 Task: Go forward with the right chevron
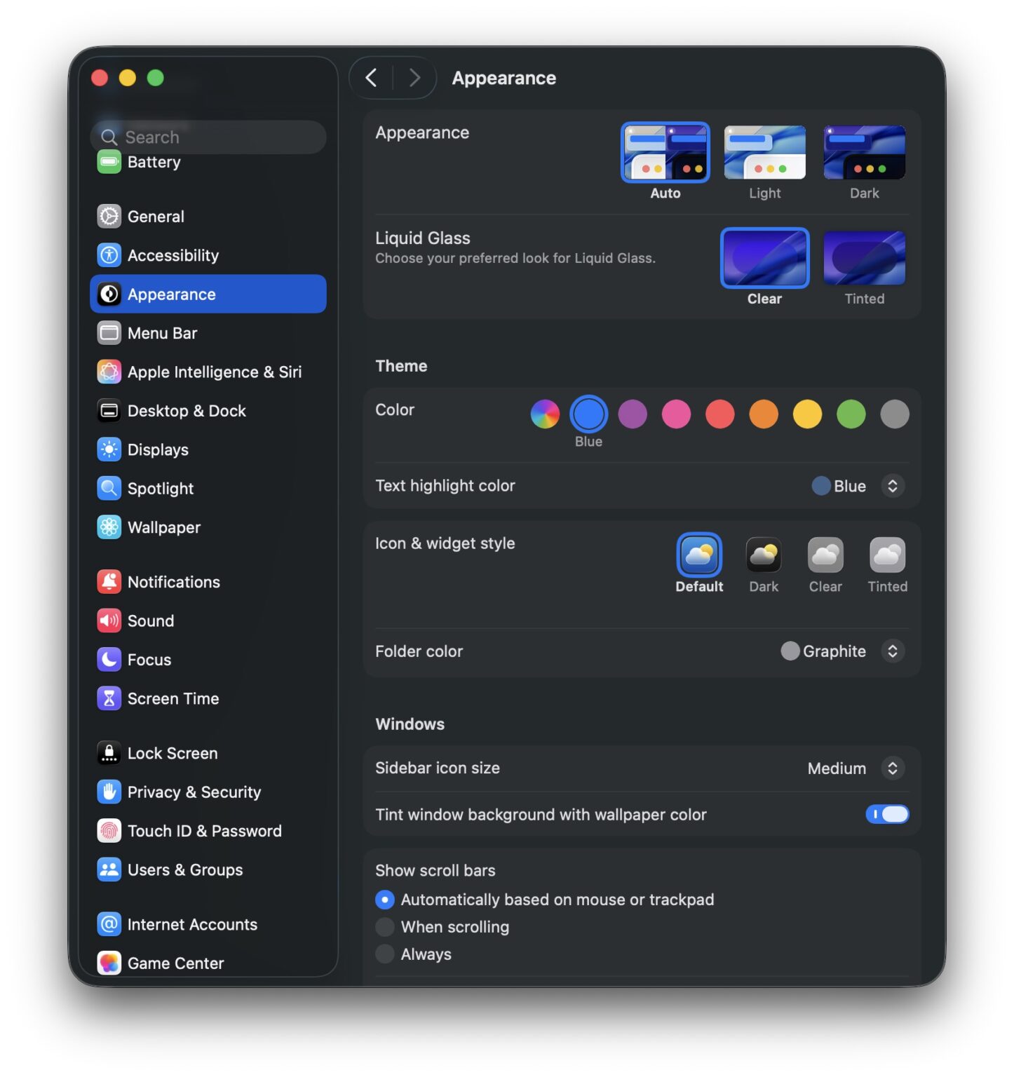pos(415,78)
